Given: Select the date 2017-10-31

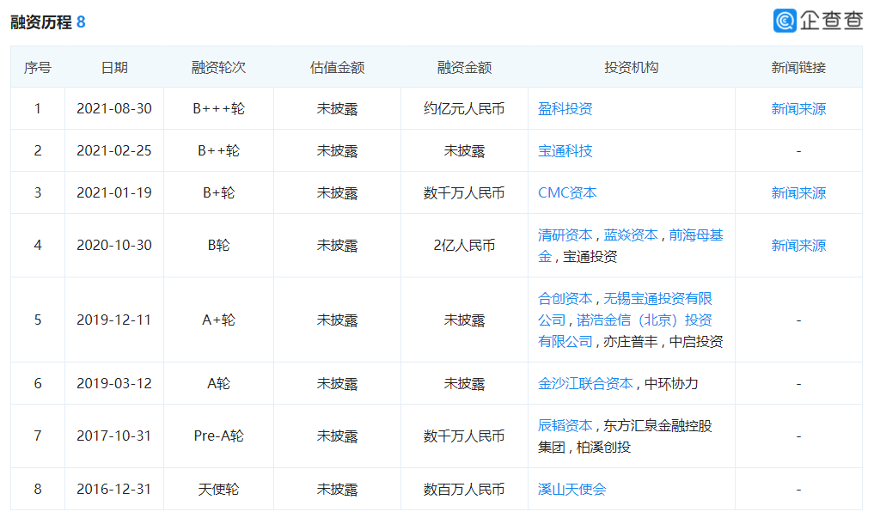Looking at the screenshot, I should 114,436.
